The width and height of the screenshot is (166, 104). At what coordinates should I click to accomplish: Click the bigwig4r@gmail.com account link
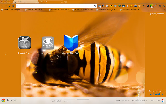[x=156, y=14]
